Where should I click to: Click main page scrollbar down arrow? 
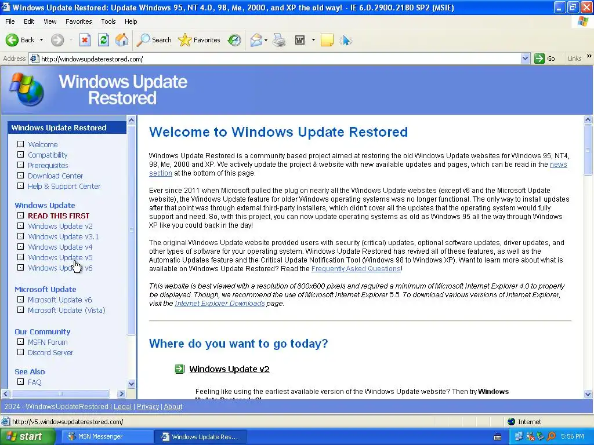(588, 394)
